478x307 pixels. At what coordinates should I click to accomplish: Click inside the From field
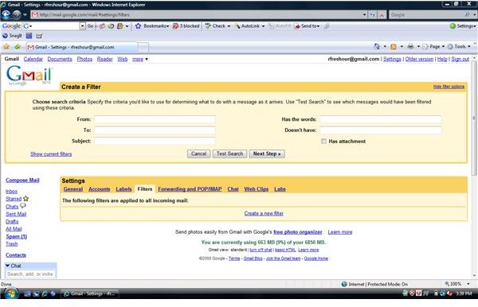pos(155,119)
